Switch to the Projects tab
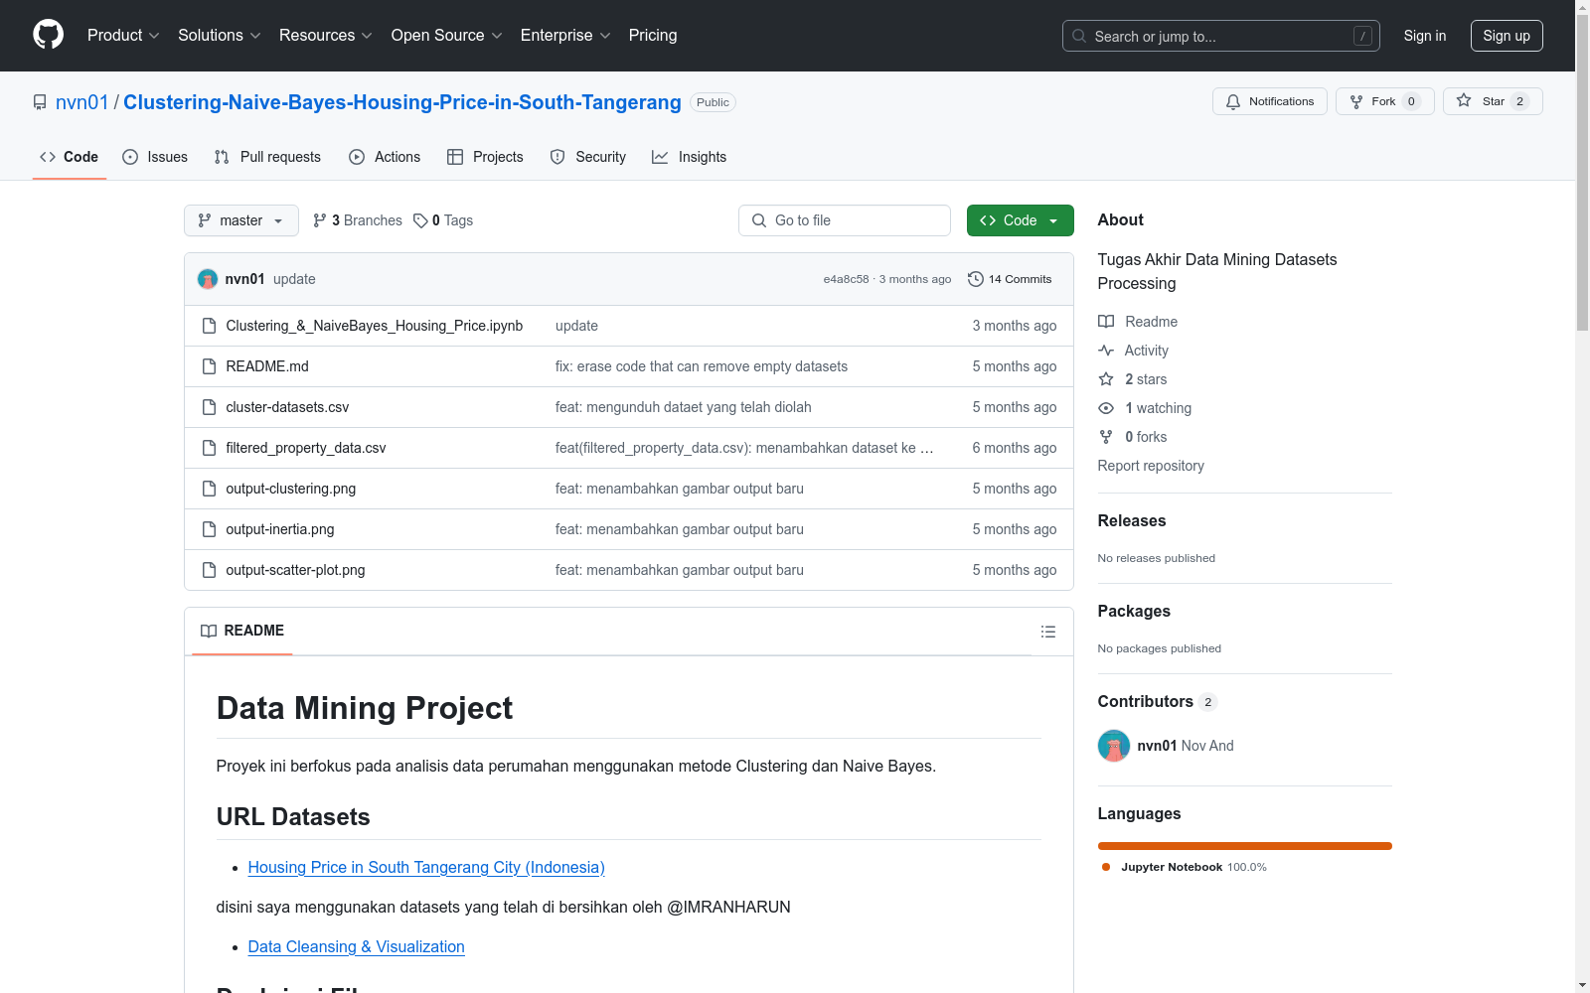The image size is (1590, 993). coord(485,157)
